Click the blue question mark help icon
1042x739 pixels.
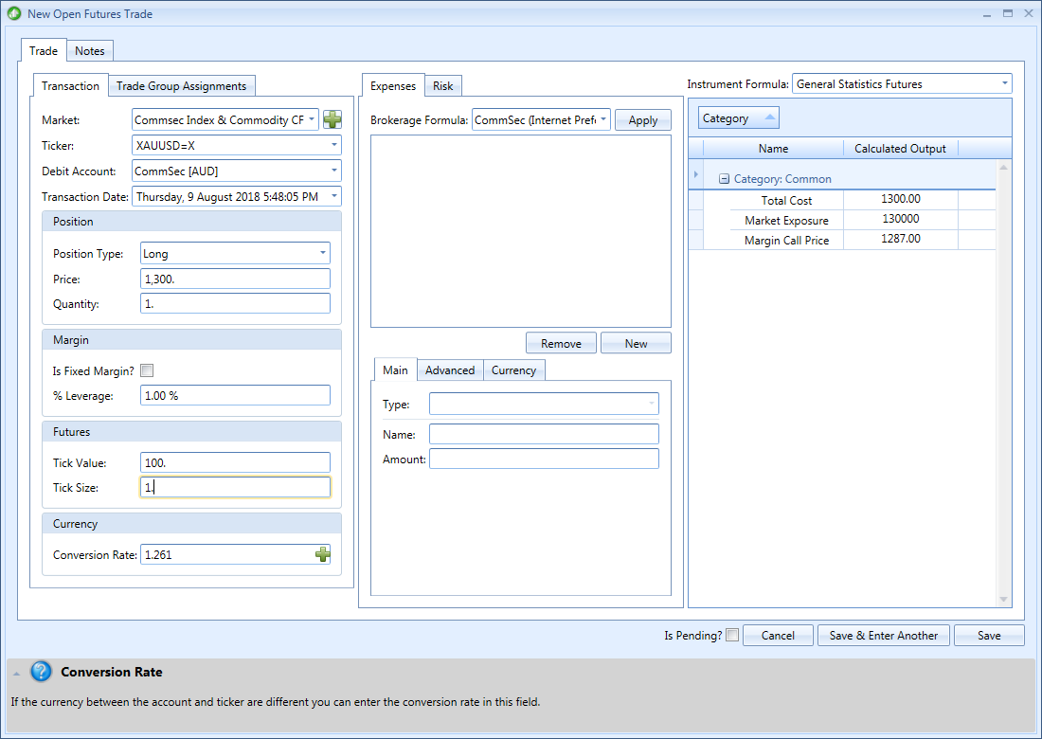click(x=41, y=671)
